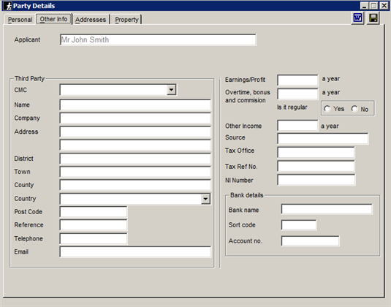The image size is (391, 307).
Task: Click the Email input field
Action: click(135, 252)
